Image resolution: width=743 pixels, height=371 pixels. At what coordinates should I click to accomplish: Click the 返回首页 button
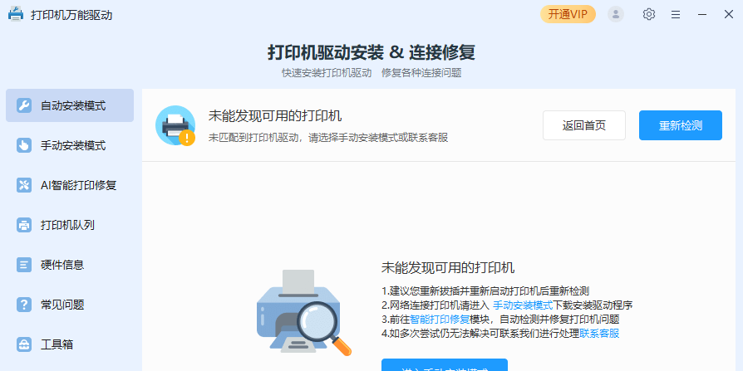tap(583, 125)
